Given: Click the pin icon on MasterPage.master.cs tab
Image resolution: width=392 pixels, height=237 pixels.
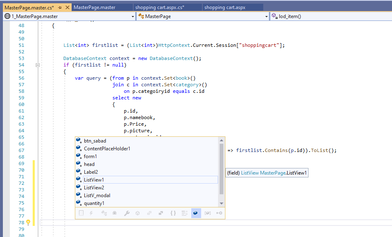Looking at the screenshot, I should point(60,8).
